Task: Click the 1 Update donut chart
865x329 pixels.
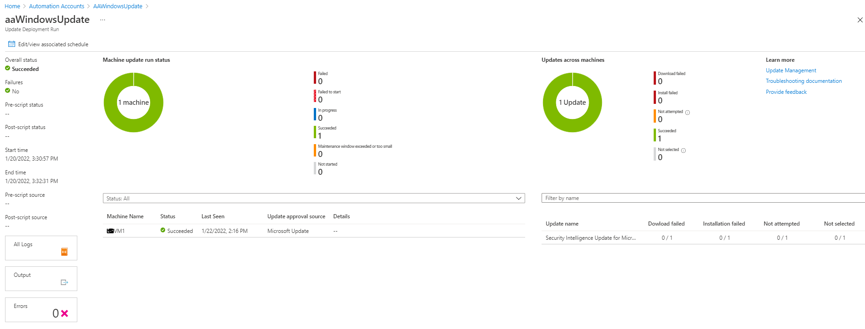Action: [x=572, y=102]
